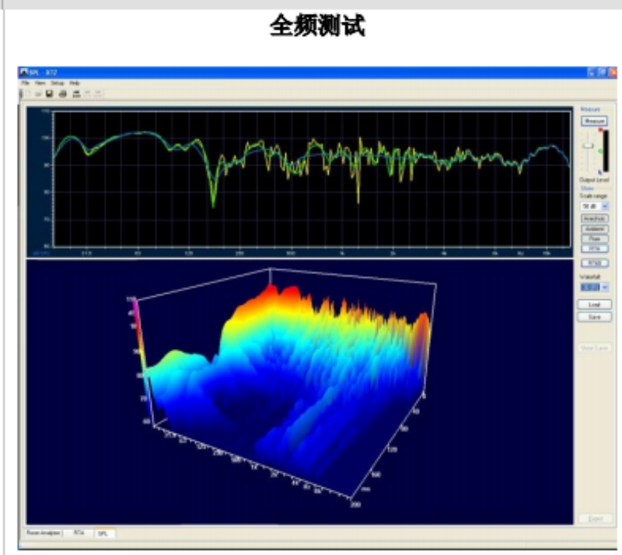Click the Load button
This screenshot has width=622, height=555.
(595, 305)
